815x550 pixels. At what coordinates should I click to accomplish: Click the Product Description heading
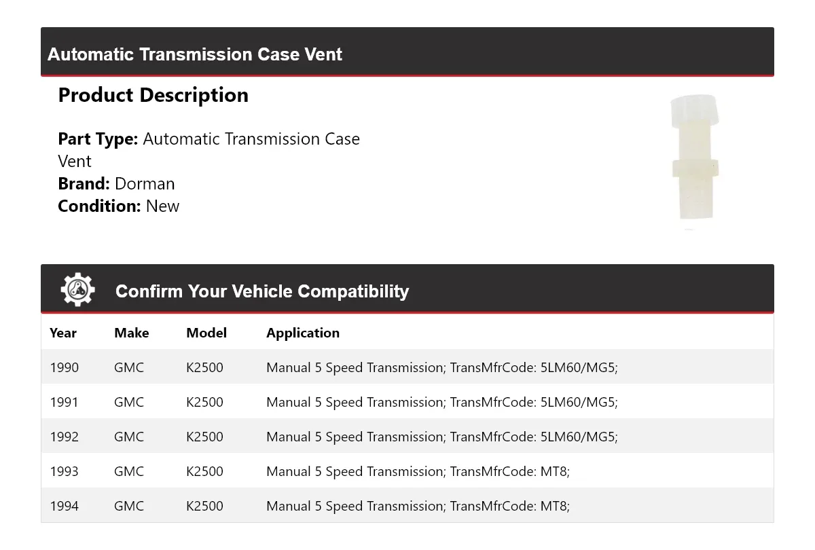click(153, 95)
